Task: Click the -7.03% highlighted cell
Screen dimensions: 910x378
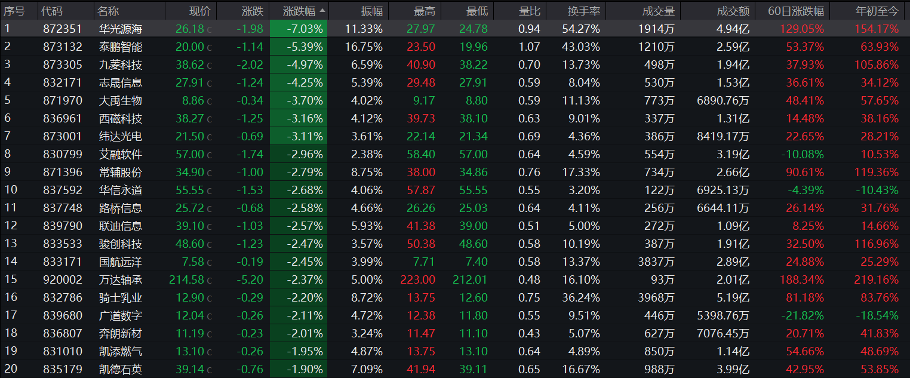Action: tap(299, 29)
